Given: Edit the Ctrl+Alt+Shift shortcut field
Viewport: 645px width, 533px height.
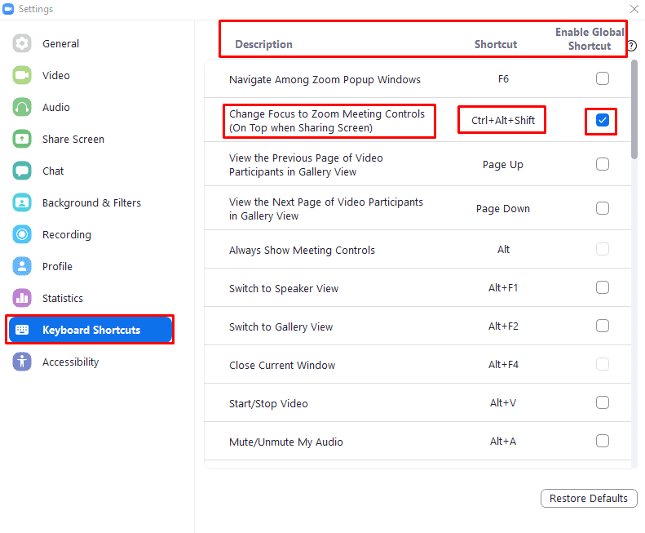Looking at the screenshot, I should [502, 120].
